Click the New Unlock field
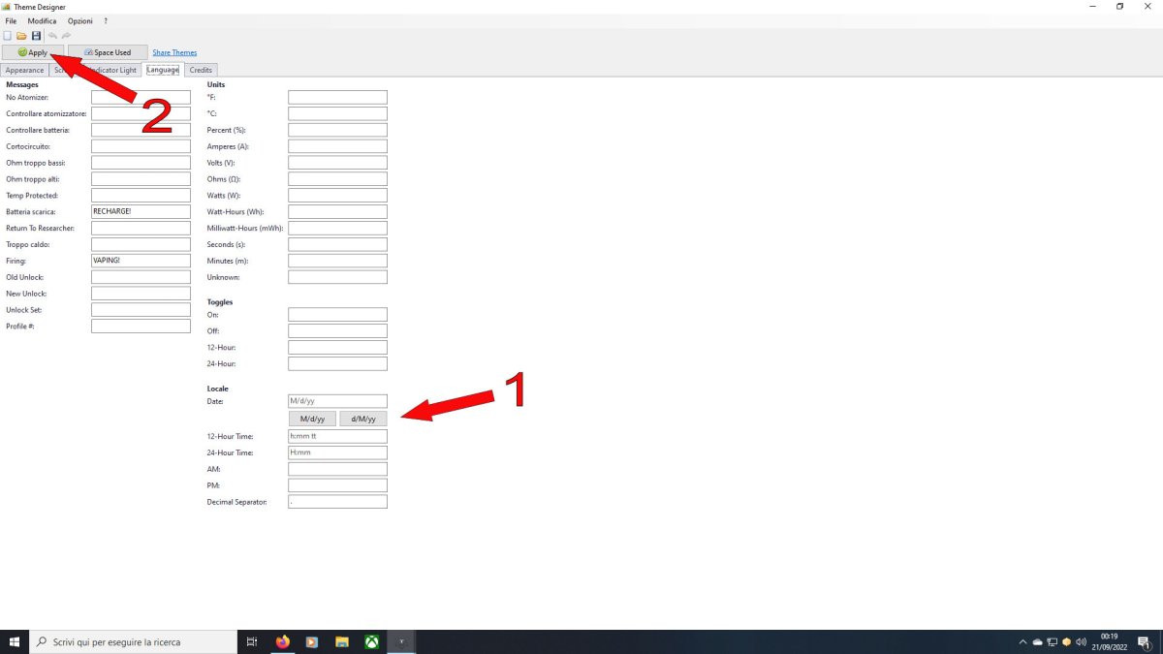The height and width of the screenshot is (654, 1163). pos(141,294)
